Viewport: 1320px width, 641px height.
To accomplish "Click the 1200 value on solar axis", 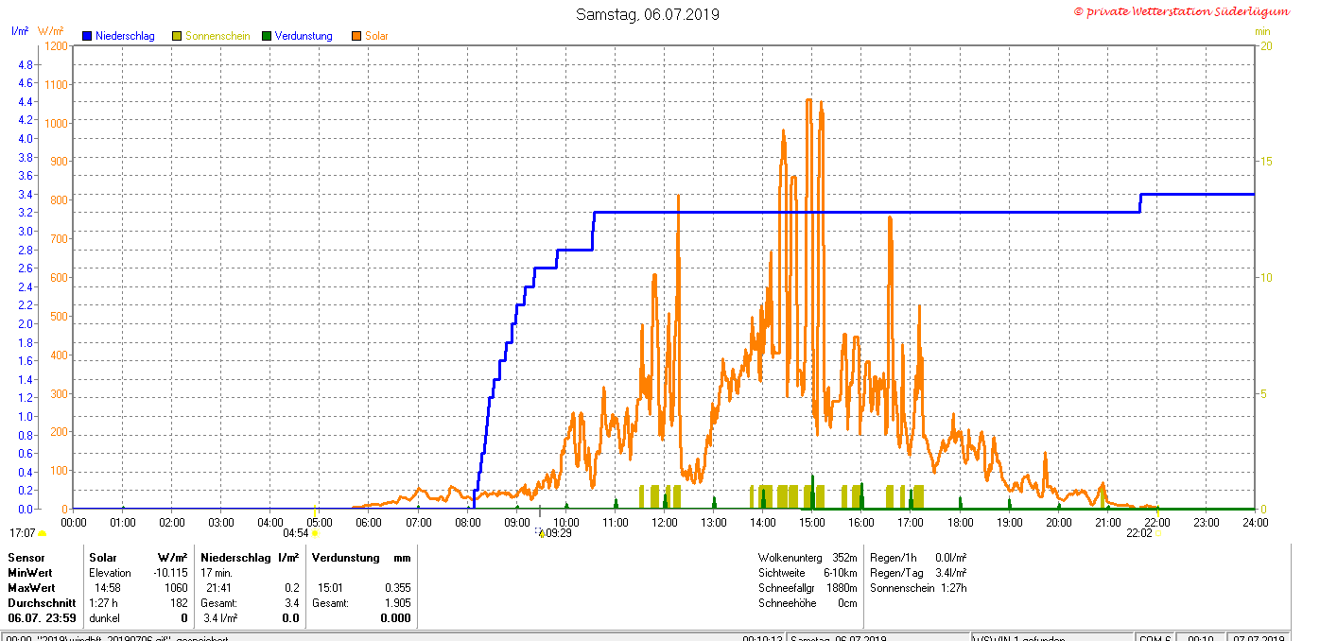I will pyautogui.click(x=57, y=45).
